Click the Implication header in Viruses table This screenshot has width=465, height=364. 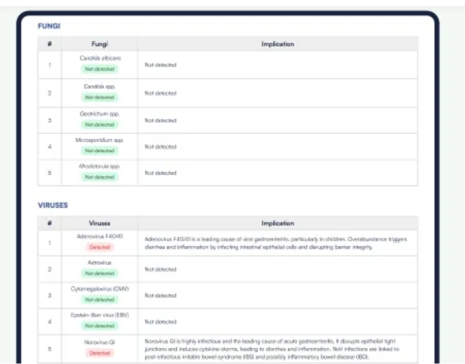tap(277, 223)
